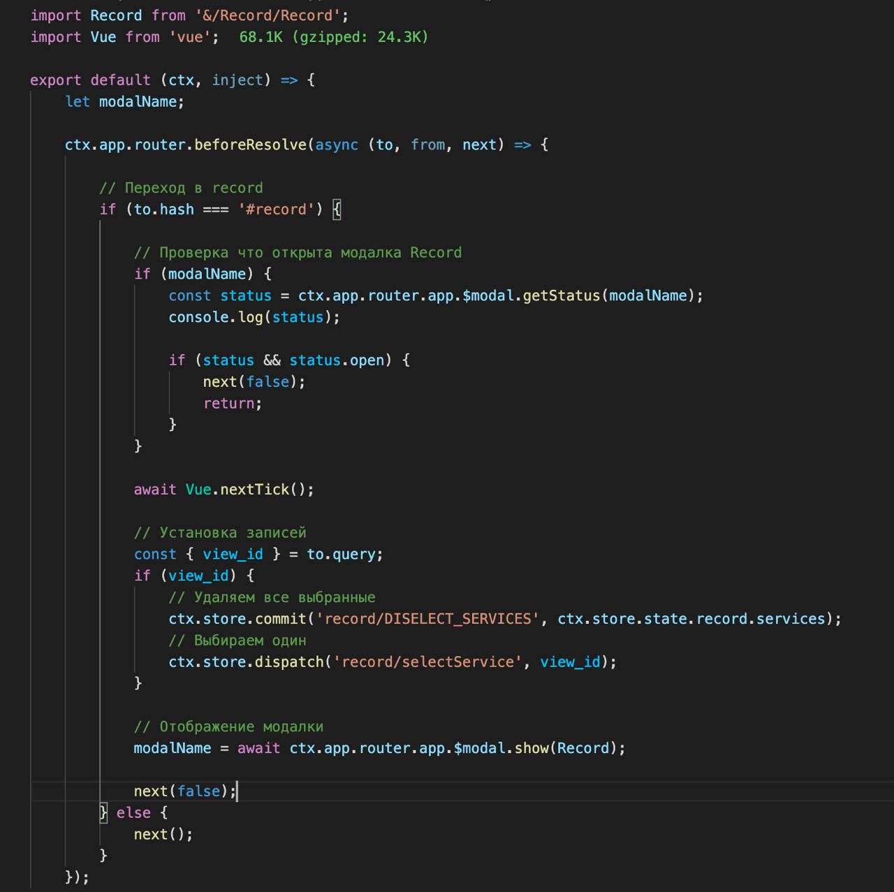Click 'export default (ctx, inject)' line
Image resolution: width=894 pixels, height=892 pixels.
coord(173,80)
